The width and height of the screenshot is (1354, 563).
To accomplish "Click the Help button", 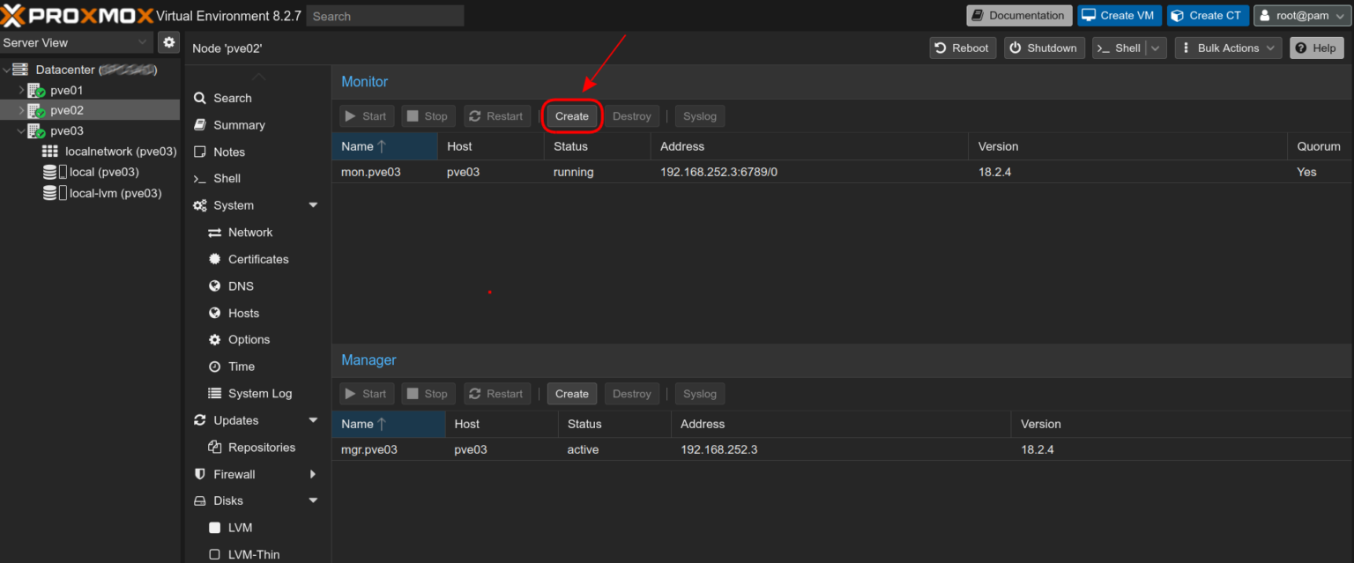I will click(x=1316, y=48).
